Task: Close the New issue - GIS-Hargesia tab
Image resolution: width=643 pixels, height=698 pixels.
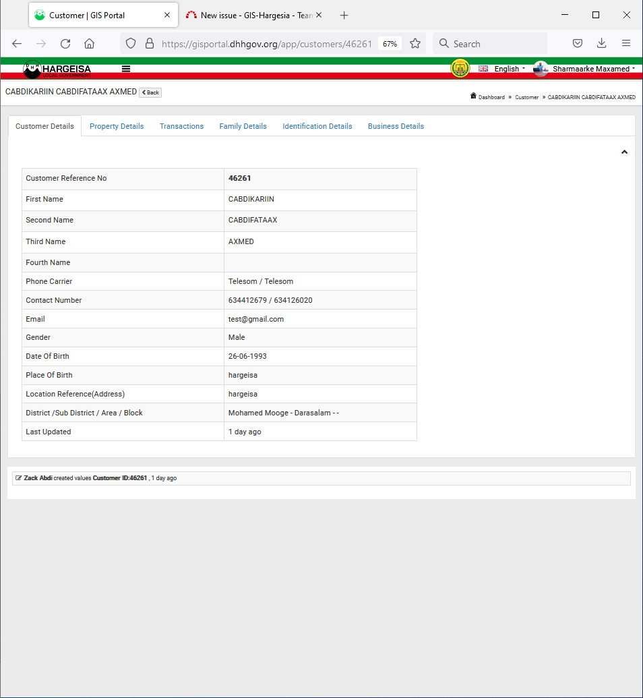Action: (319, 15)
